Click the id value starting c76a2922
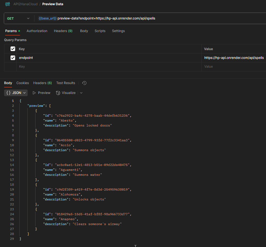 [92, 116]
